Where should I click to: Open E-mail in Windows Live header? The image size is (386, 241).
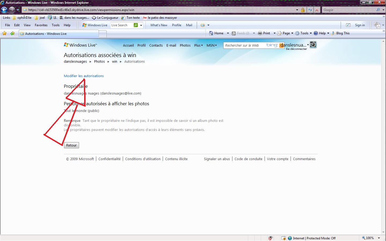point(171,45)
